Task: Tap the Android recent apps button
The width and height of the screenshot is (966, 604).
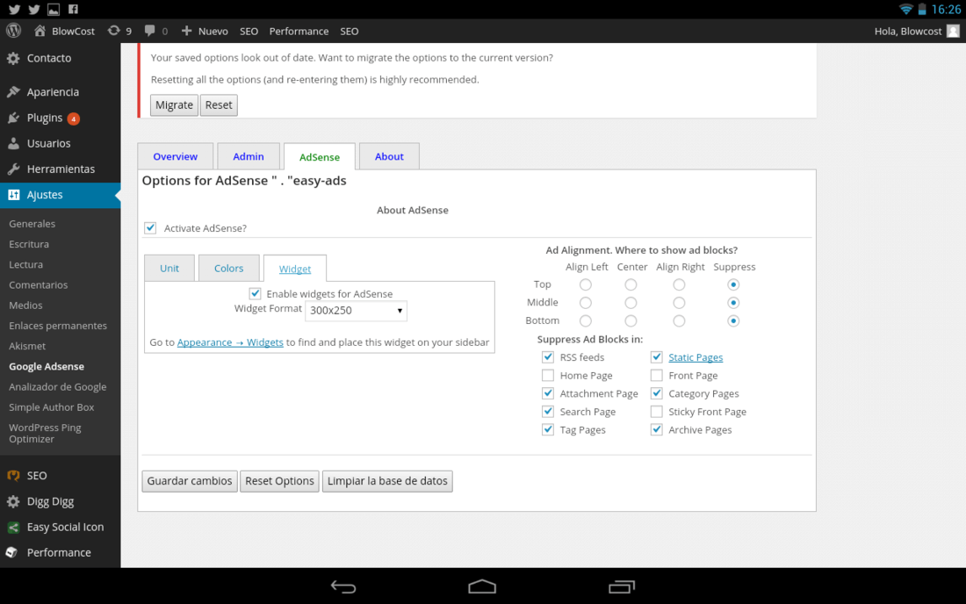Action: point(622,586)
